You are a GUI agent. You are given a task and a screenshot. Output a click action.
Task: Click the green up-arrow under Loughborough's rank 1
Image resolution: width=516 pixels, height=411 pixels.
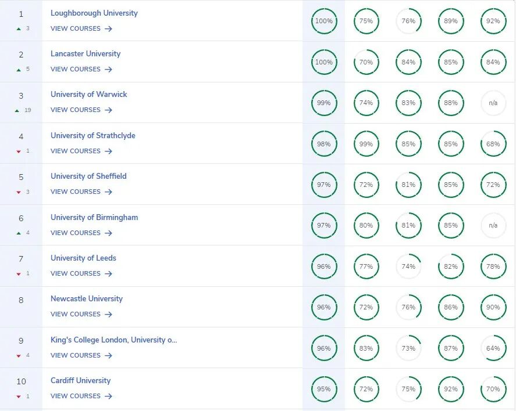pos(19,28)
